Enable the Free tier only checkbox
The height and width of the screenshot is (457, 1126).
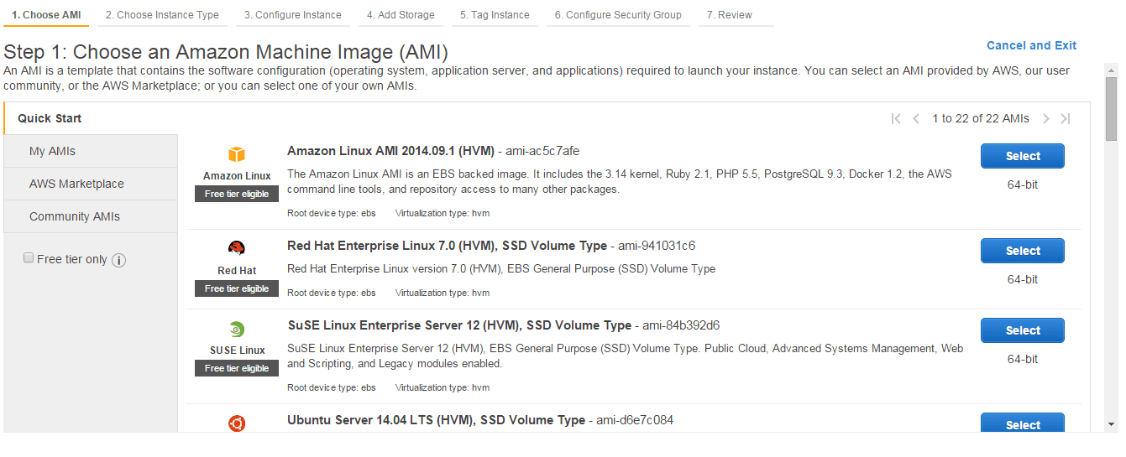coord(29,258)
